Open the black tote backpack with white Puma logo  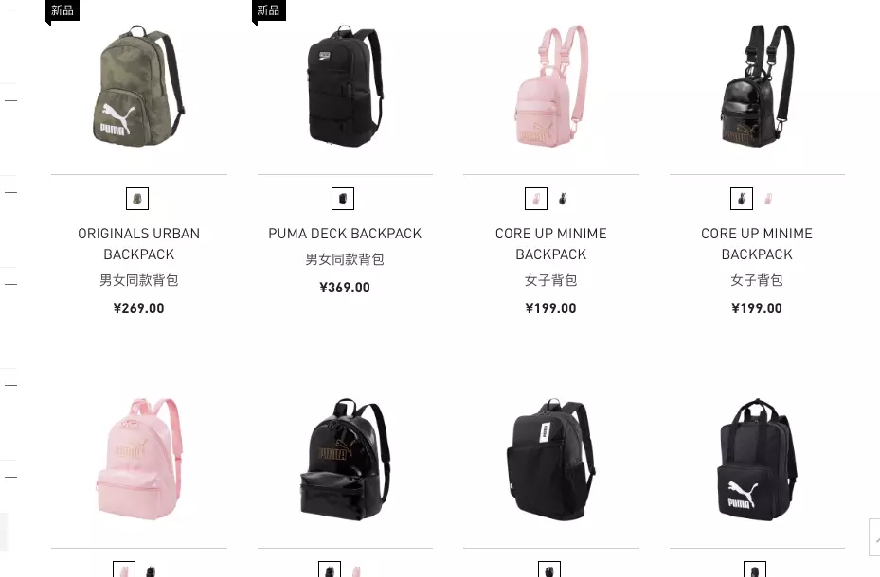757,460
